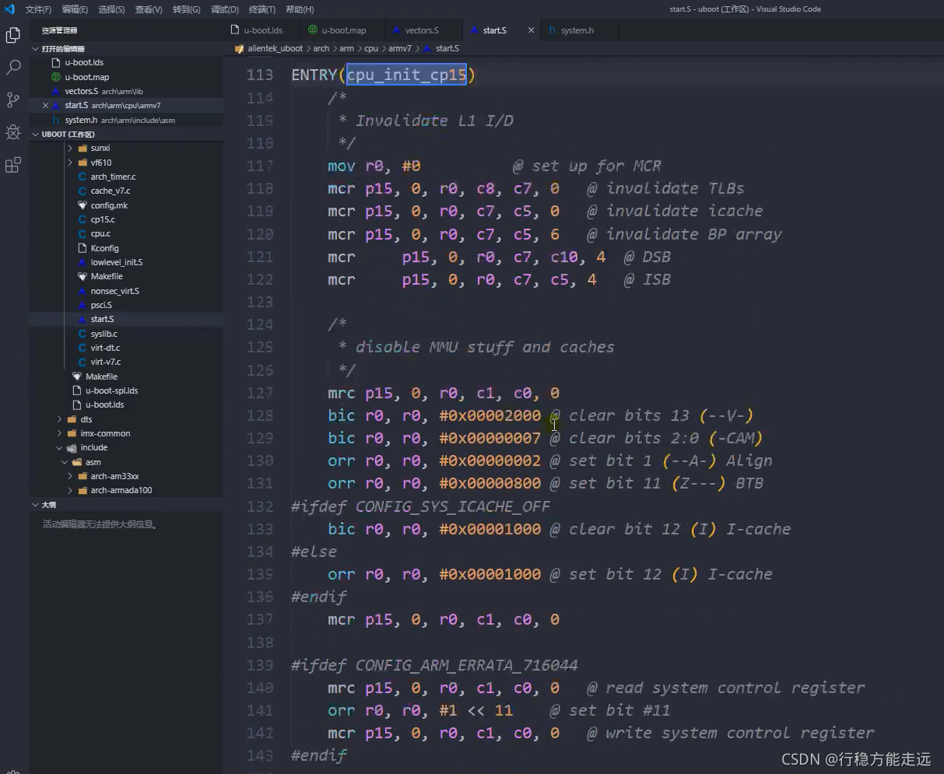Click the arm breadcrumb segment
Image resolution: width=944 pixels, height=774 pixels.
tap(346, 48)
